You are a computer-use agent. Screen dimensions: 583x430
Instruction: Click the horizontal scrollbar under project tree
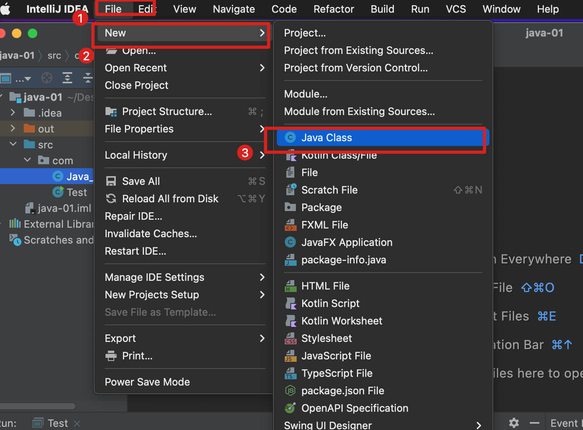click(x=38, y=406)
